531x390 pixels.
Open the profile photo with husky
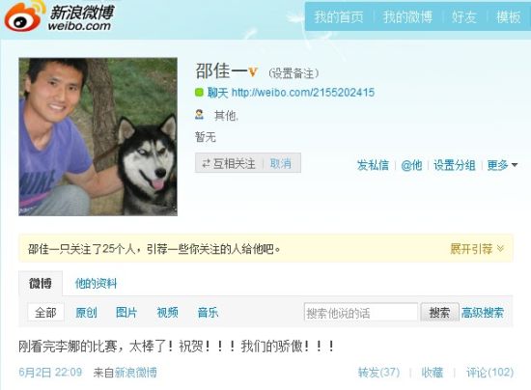click(98, 137)
